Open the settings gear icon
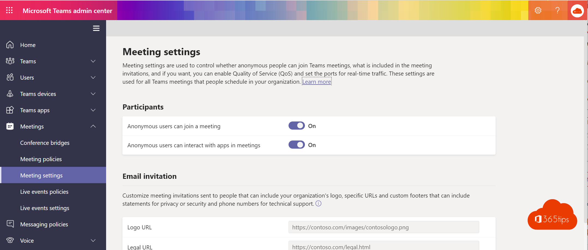Image resolution: width=588 pixels, height=250 pixels. pyautogui.click(x=538, y=10)
